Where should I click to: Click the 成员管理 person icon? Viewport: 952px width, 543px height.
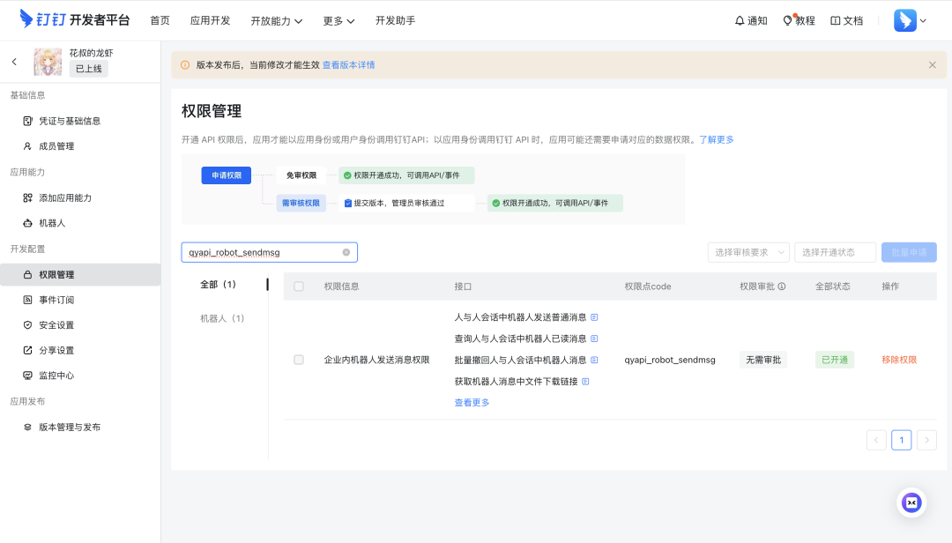pyautogui.click(x=27, y=146)
